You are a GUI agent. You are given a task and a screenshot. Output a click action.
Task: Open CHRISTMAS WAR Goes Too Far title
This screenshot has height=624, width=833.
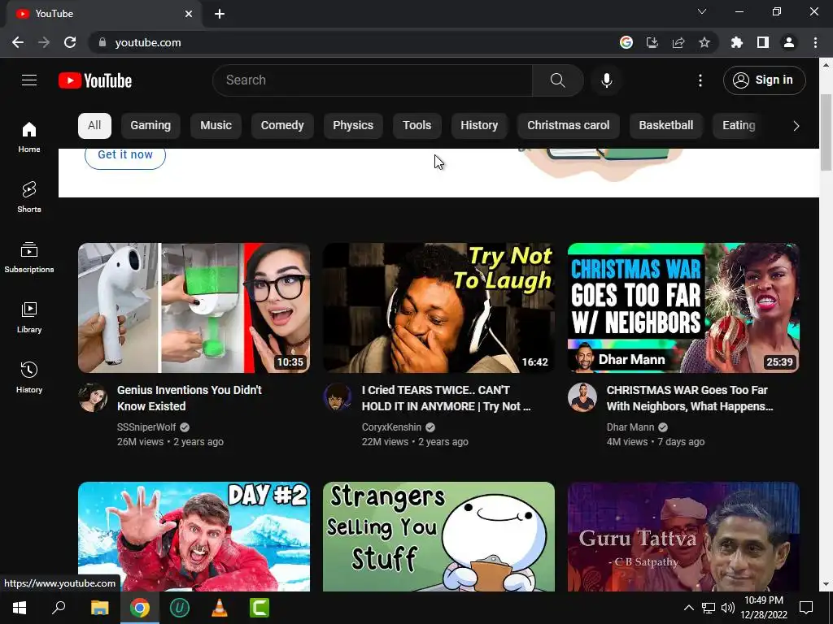pos(690,398)
